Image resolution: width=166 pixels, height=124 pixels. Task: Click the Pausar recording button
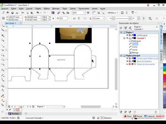(138, 116)
